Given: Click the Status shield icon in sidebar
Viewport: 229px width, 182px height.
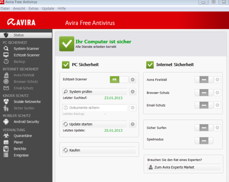Looking at the screenshot, I should (x=6, y=35).
